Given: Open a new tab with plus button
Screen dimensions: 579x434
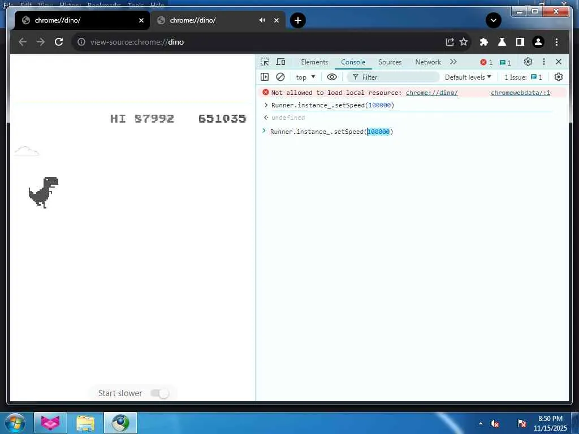Looking at the screenshot, I should pos(298,20).
